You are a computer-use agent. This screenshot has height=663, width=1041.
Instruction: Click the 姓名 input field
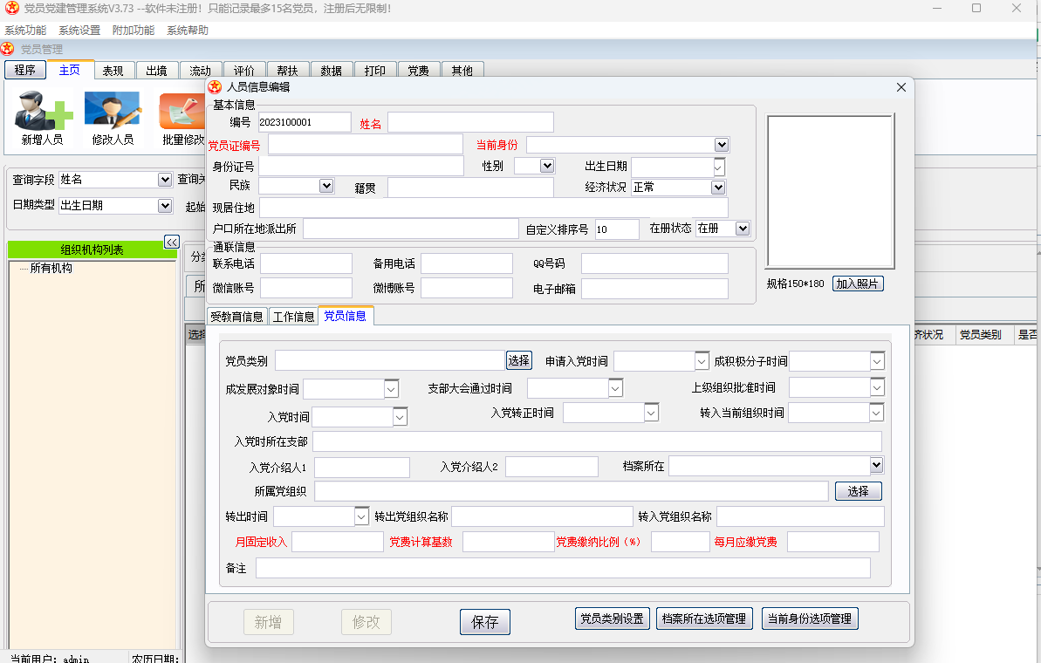pos(470,122)
